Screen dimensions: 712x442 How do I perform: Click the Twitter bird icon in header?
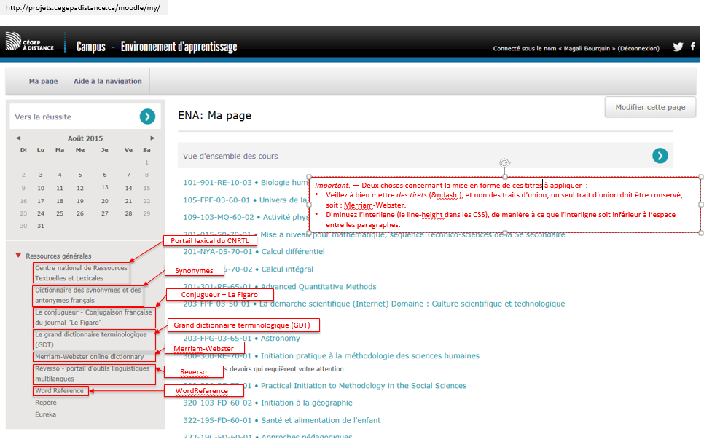(x=678, y=47)
